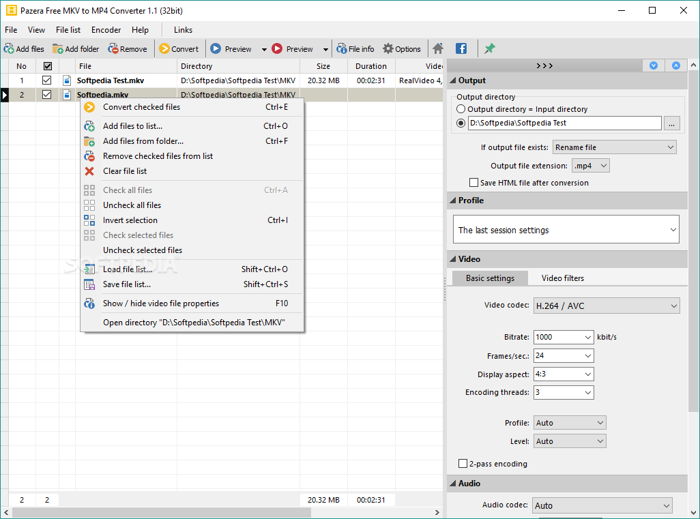Image resolution: width=700 pixels, height=519 pixels.
Task: Select the custom output directory radio button
Action: click(x=461, y=123)
